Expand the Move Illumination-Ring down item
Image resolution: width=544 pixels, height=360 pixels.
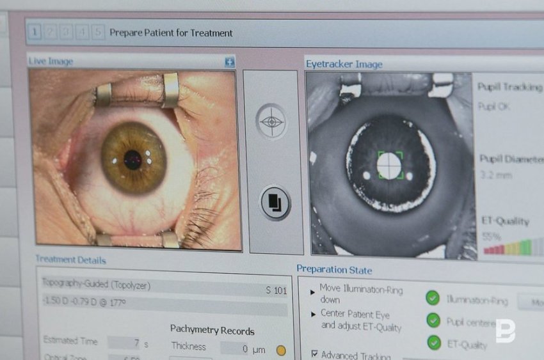click(312, 292)
